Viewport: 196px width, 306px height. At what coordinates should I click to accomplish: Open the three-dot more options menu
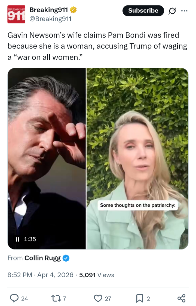pyautogui.click(x=184, y=11)
